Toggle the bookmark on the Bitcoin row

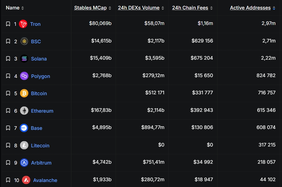coord(8,93)
